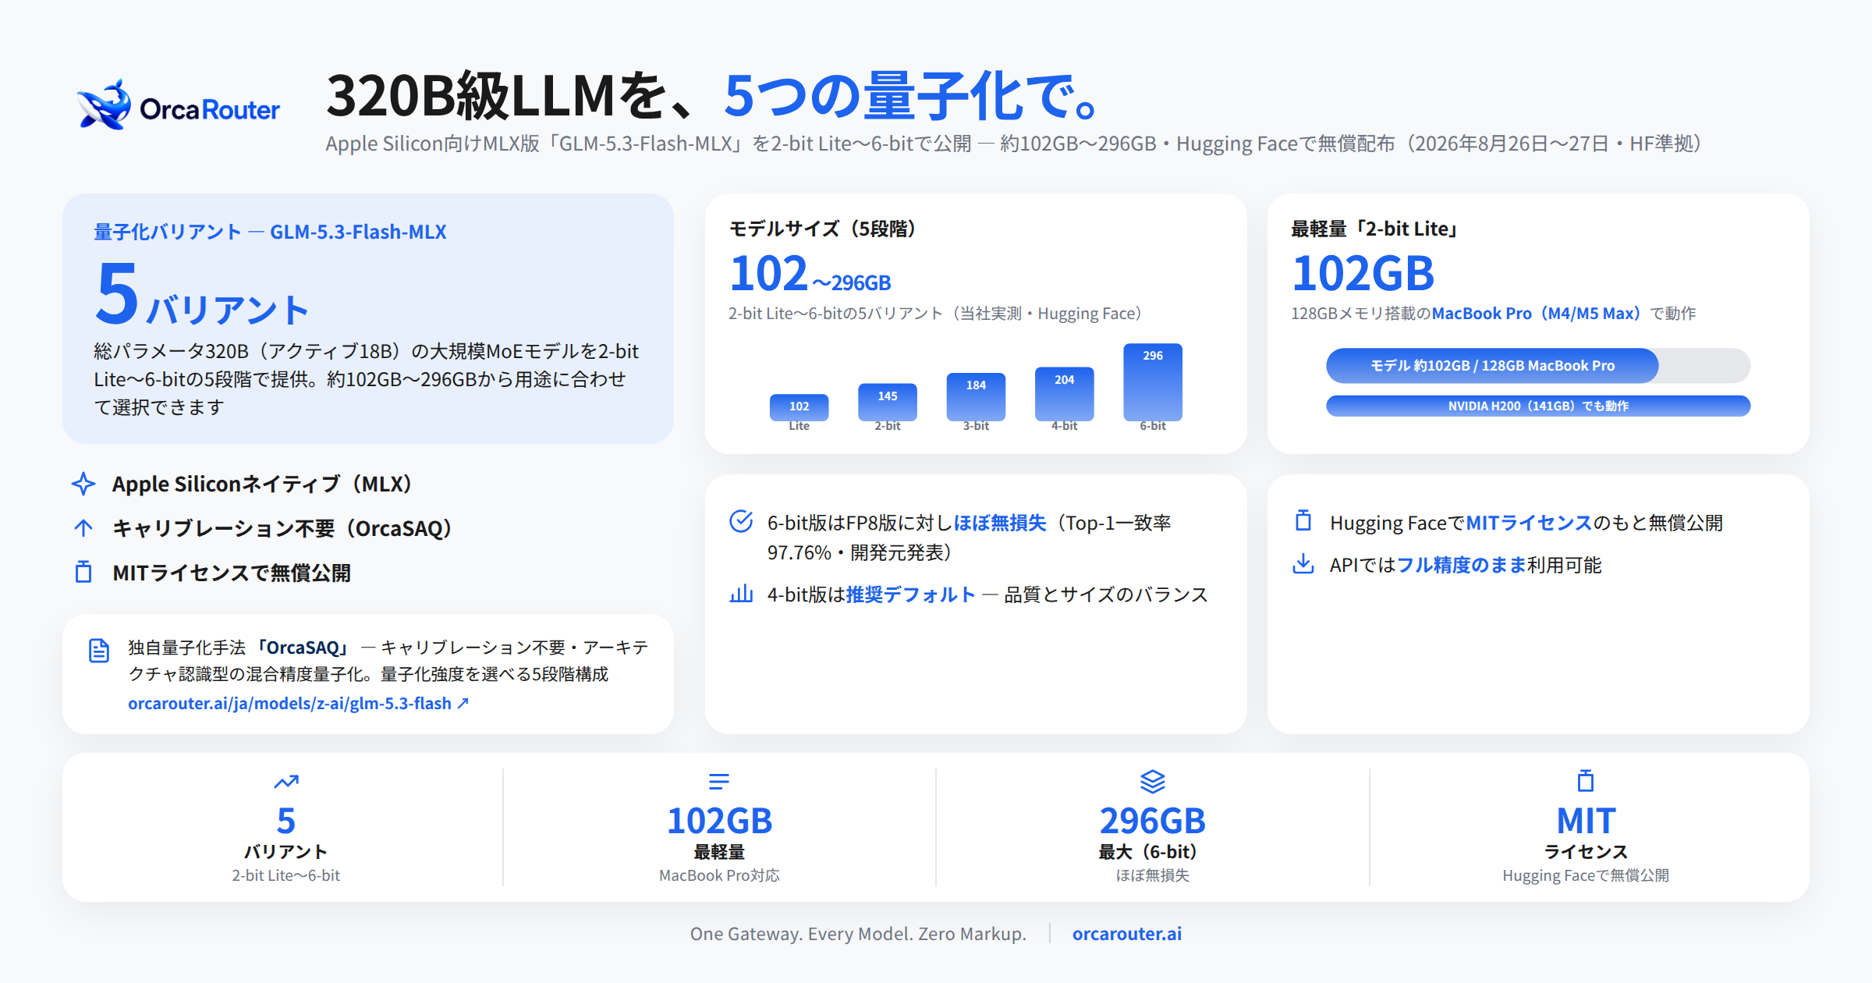Viewport: 1872px width, 983px height.
Task: Click the check-circle icon beside 6-bit版はFP8版
Action: [741, 521]
